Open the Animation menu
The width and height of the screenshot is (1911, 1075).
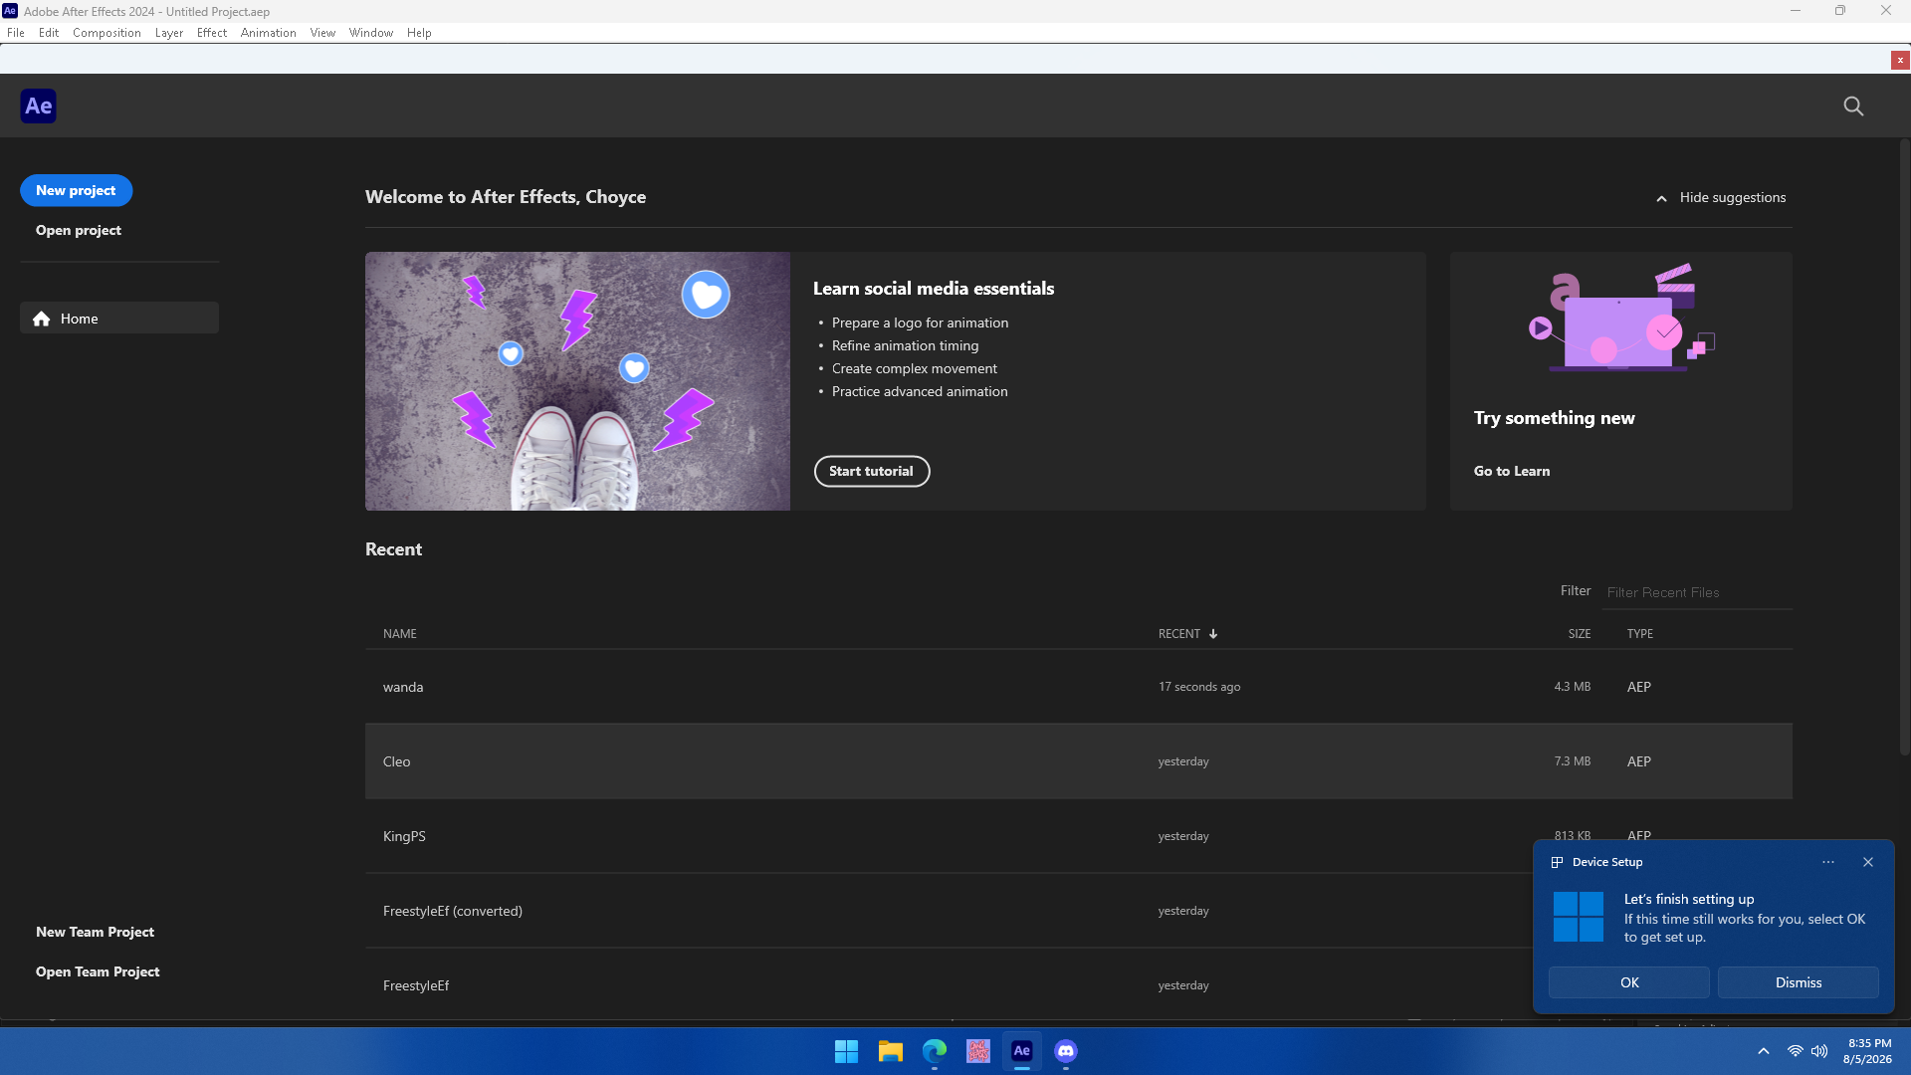269,33
